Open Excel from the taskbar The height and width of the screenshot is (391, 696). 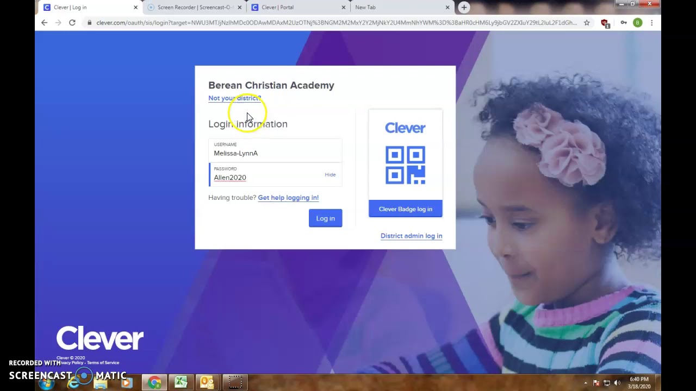click(x=181, y=383)
